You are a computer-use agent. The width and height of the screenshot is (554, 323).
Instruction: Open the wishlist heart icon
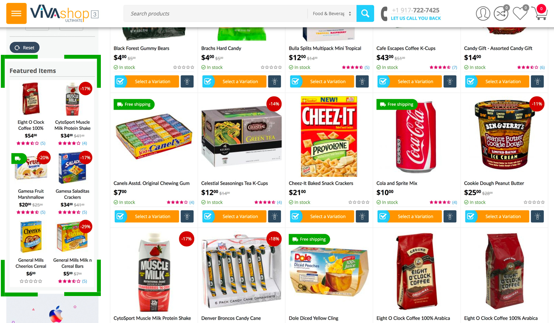point(520,13)
